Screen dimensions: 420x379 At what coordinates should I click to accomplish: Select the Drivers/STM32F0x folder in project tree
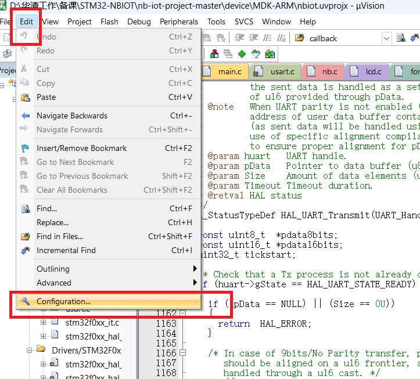(86, 350)
